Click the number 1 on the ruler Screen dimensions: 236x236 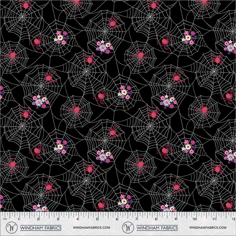[18, 219]
